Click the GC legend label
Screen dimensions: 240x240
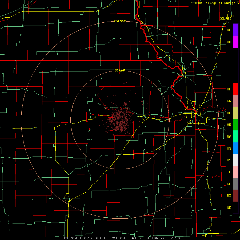229,184
